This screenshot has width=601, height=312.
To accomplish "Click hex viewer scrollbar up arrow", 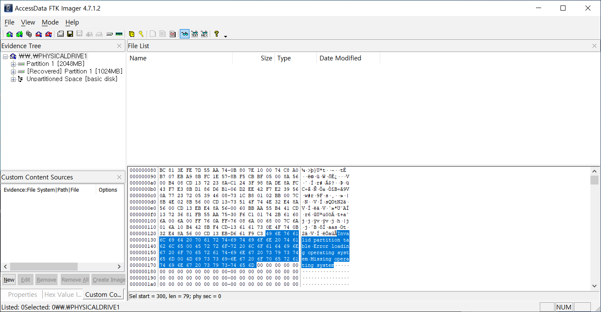I will pyautogui.click(x=594, y=171).
